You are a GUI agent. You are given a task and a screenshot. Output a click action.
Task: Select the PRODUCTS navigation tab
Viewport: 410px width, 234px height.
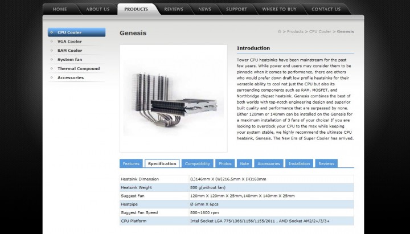136,9
